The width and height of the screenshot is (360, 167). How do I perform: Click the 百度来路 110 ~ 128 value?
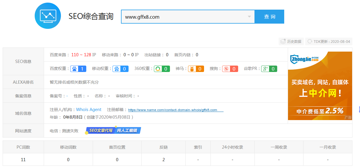pos(81,55)
